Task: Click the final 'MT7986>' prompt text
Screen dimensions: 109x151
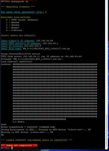Action: click(x=5, y=148)
